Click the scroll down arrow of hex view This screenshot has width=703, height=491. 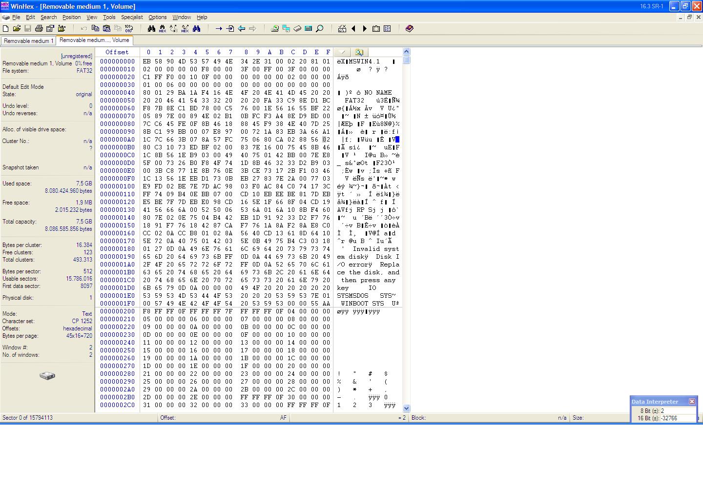click(x=406, y=409)
